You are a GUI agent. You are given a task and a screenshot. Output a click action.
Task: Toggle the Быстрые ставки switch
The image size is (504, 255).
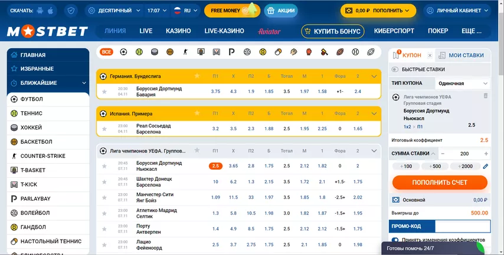point(396,69)
